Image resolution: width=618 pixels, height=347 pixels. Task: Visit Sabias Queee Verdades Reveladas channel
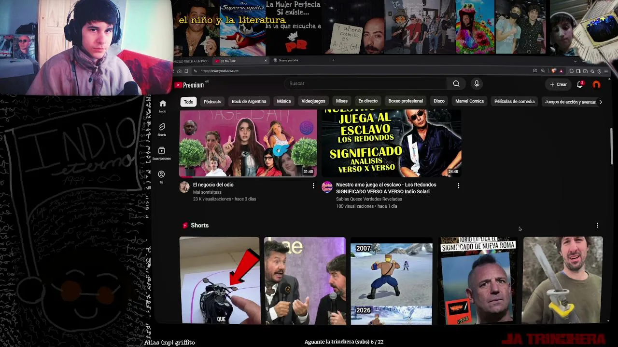(x=369, y=199)
